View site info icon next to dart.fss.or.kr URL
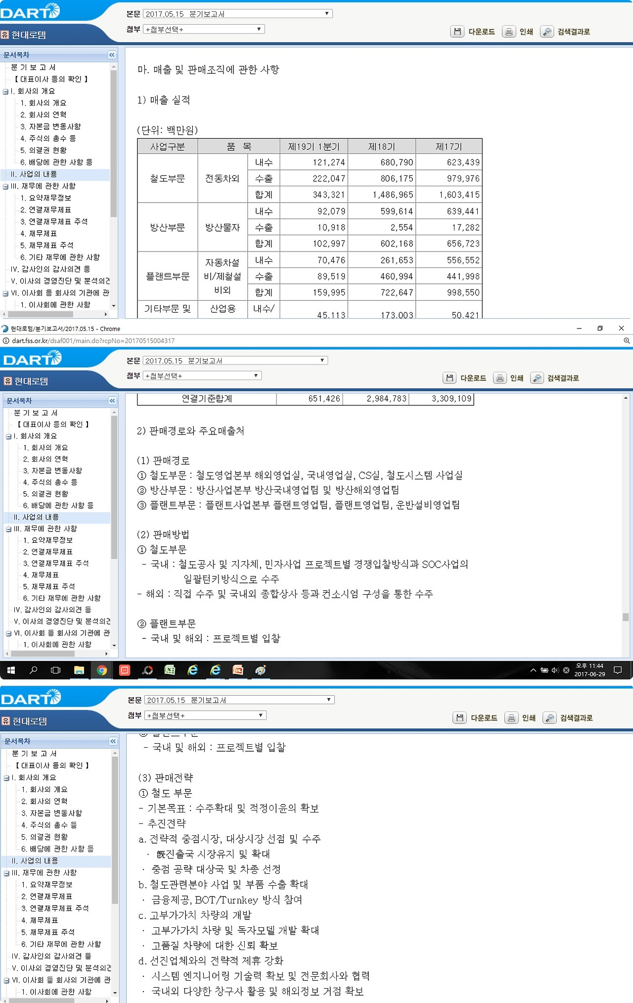This screenshot has width=633, height=1003. click(5, 341)
